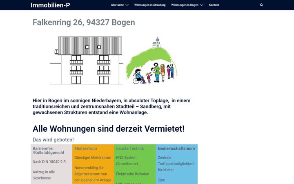Open the Kontakt menu item
Screen dimensions: 294x184
pyautogui.click(x=214, y=5)
